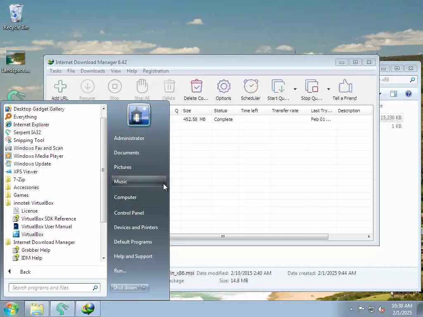Screen dimensions: 423x317
Task: Expand the Accessories folder
Action: (x=52, y=187)
